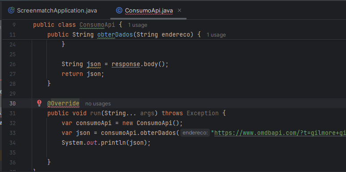346x172 pixels.
Task: Click the "no usages" hint next to @Override
Action: pyautogui.click(x=98, y=104)
